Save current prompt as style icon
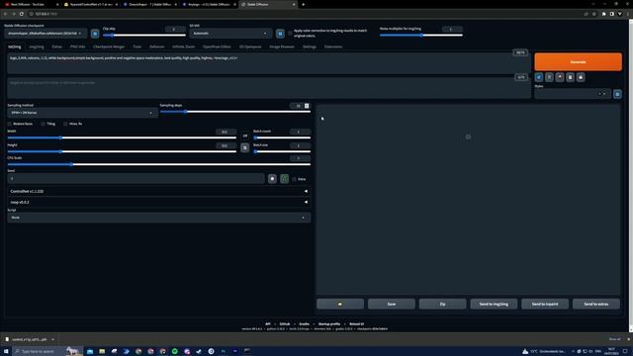The image size is (633, 356). tap(581, 77)
